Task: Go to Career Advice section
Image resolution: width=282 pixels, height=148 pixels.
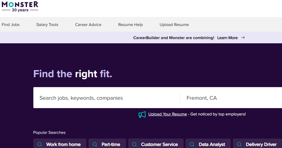Action: coord(88,25)
